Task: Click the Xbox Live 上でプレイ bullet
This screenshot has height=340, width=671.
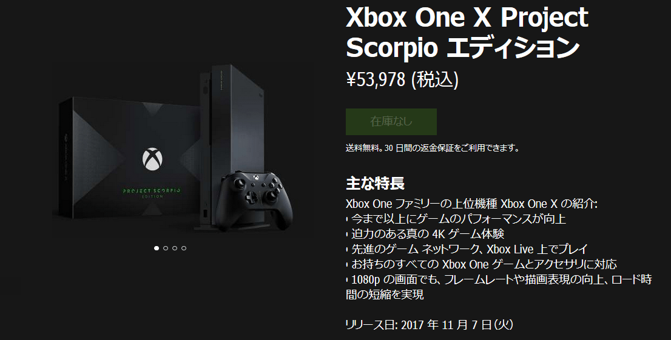Action: coord(467,249)
